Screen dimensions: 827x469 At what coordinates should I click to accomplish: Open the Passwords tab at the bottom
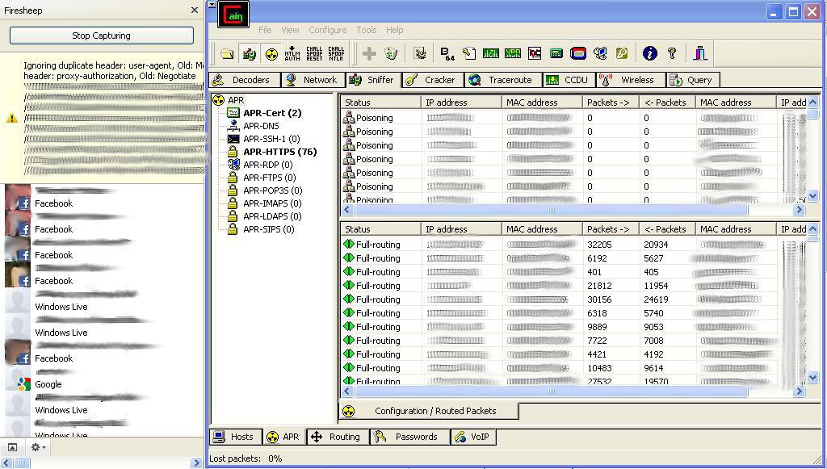tap(409, 437)
